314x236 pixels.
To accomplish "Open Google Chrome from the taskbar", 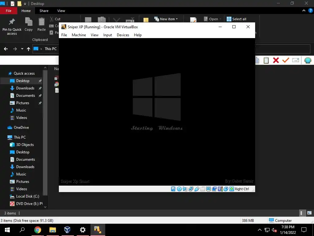I will pyautogui.click(x=37, y=230).
